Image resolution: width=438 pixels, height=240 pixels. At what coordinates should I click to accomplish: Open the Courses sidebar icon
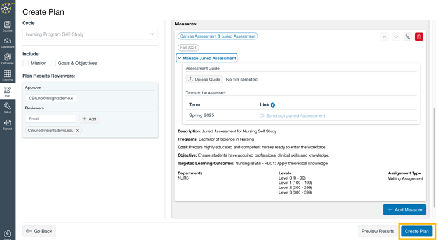8,26
